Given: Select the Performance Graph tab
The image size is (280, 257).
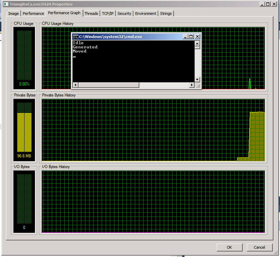Looking at the screenshot, I should pos(64,13).
